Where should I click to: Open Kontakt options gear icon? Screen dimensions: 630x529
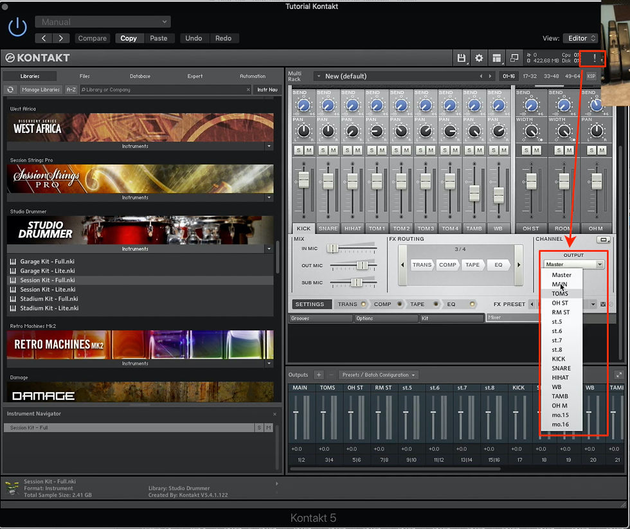[x=479, y=58]
